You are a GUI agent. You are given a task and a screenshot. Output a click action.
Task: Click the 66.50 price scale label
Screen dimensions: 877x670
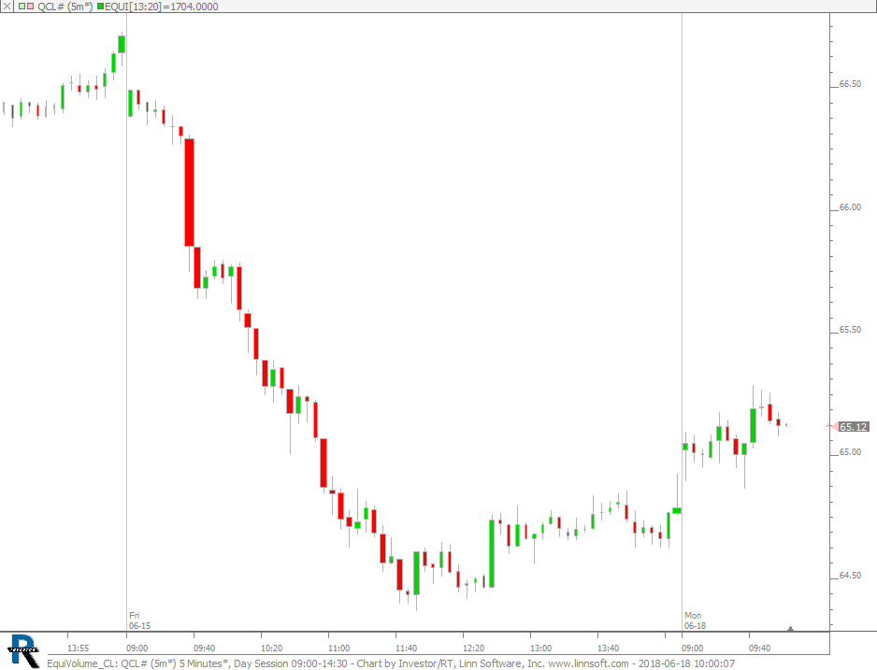[x=850, y=84]
